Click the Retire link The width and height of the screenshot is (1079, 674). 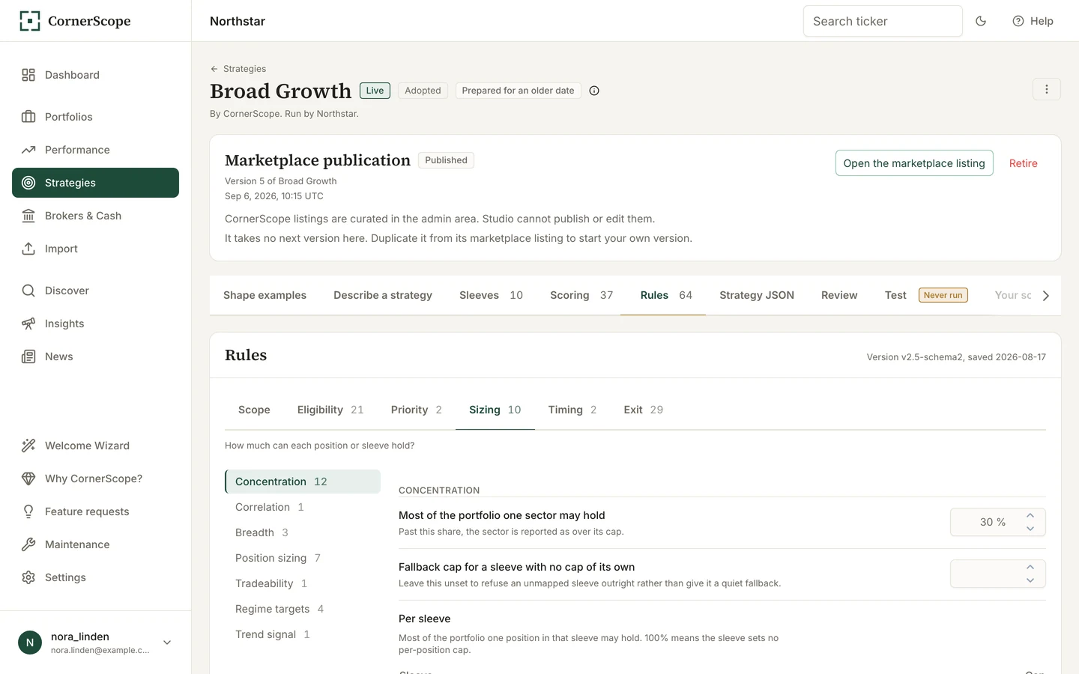[x=1024, y=163]
